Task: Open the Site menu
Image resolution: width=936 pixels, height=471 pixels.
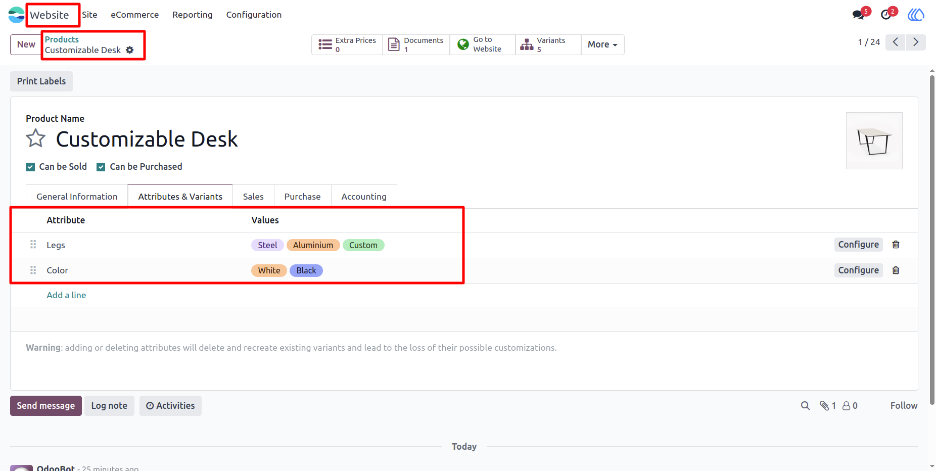Action: pos(89,15)
